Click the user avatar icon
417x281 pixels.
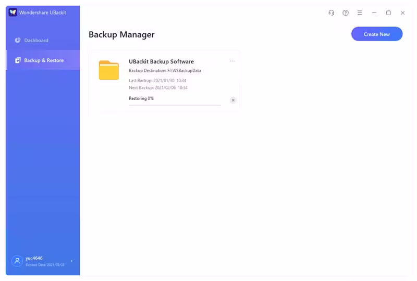(17, 261)
